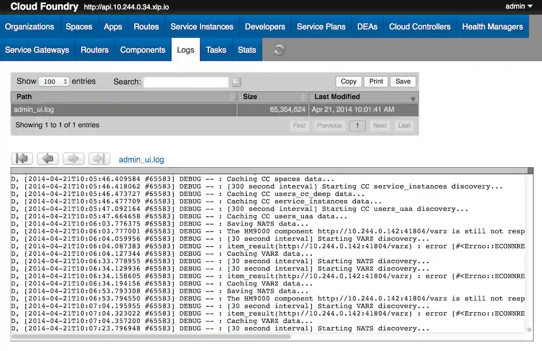This screenshot has width=542, height=351.
Task: Select the Stats tab
Action: click(x=247, y=50)
